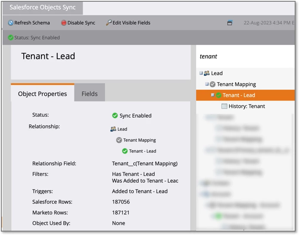The width and height of the screenshot is (299, 235).
Task: Click the Edit Visible Fields wrench icon
Action: (109, 23)
